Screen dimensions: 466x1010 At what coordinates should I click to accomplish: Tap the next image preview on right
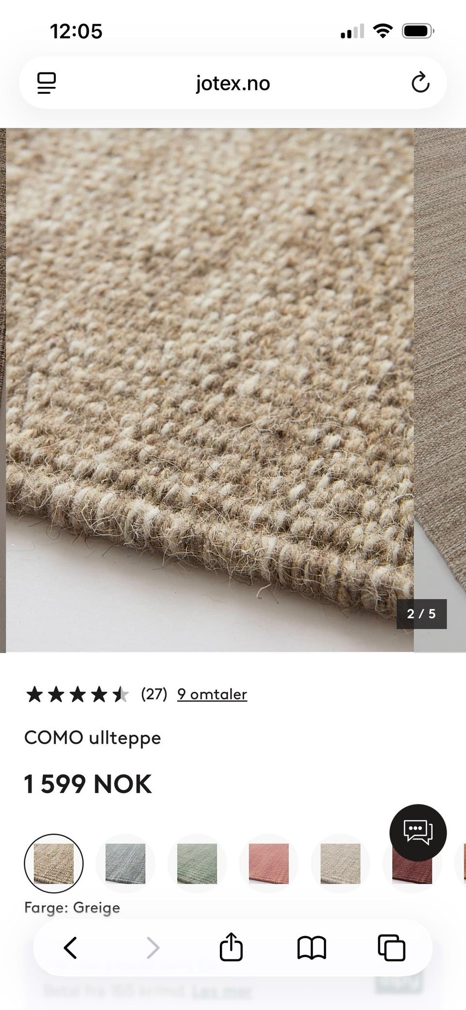pyautogui.click(x=440, y=390)
